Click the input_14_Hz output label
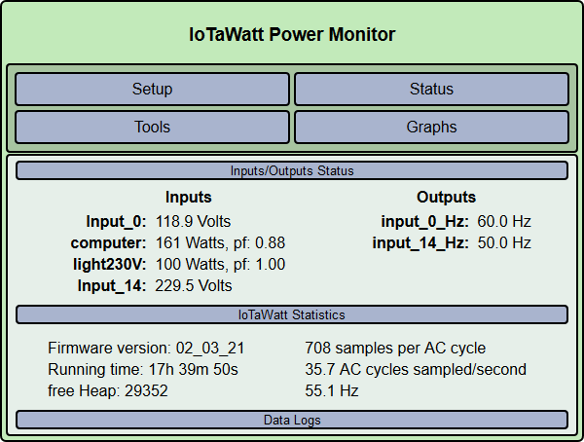This screenshot has height=442, width=584. [420, 243]
